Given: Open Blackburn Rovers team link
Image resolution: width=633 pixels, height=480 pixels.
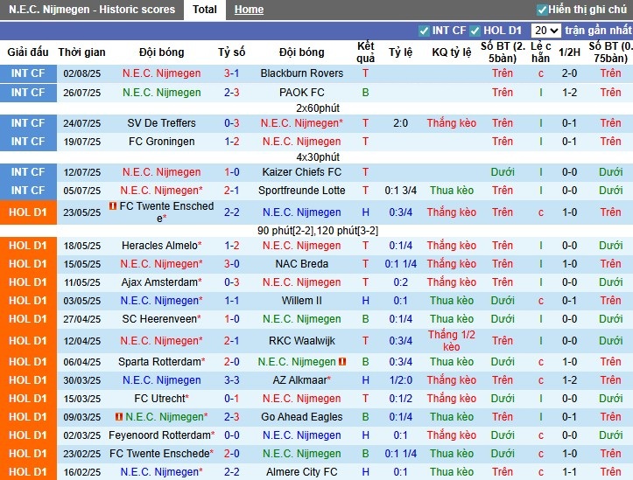Looking at the screenshot, I should [x=301, y=73].
